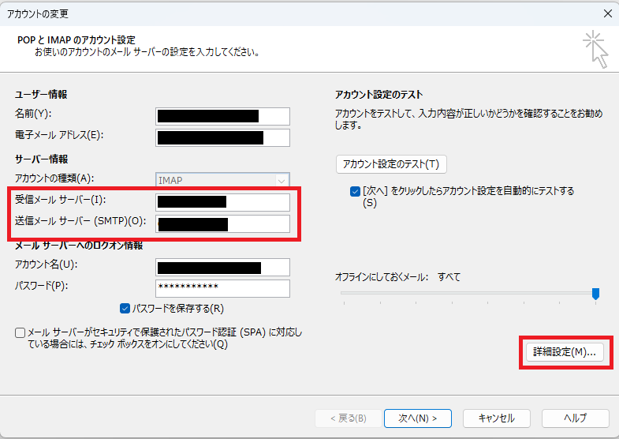619x439 pixels.
Task: Enable the SPA password authentication checkbox
Action: [20, 333]
